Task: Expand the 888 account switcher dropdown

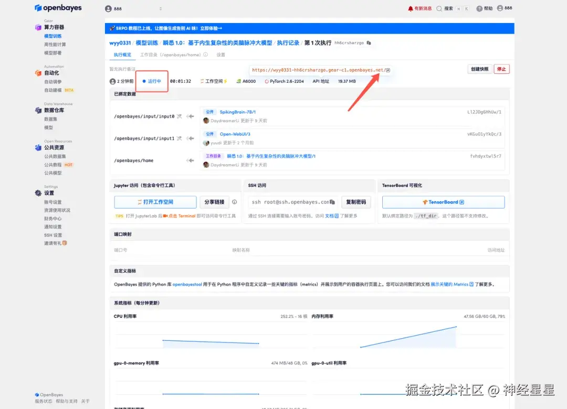Action: point(161,9)
